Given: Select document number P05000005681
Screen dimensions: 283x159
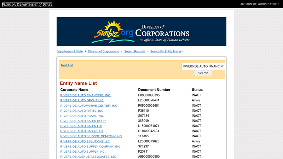Looking at the screenshot, I should pos(149,105).
